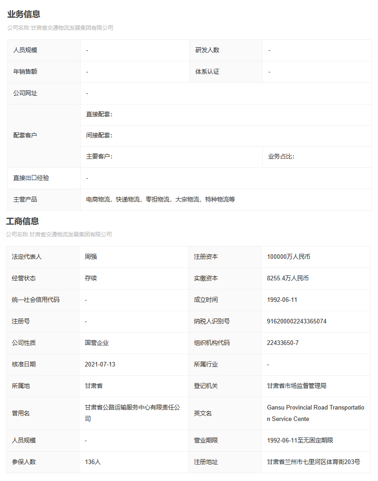Click the '间接配套:' row text
The height and width of the screenshot is (481, 378).
coord(99,135)
